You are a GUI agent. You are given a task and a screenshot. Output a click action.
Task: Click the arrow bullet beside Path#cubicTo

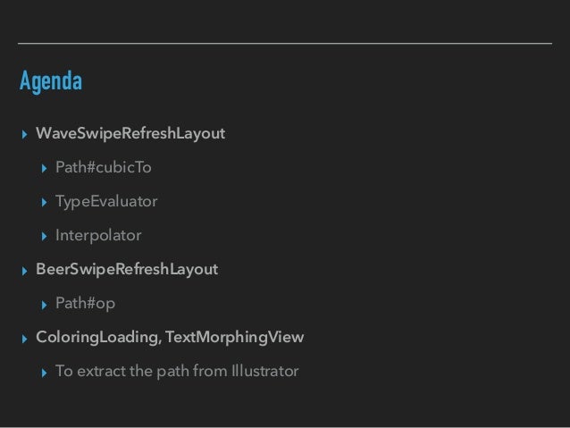pyautogui.click(x=44, y=168)
